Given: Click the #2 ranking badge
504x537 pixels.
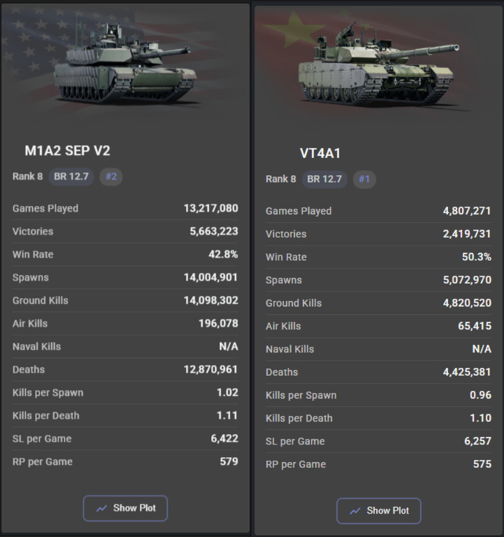Looking at the screenshot, I should click(111, 177).
